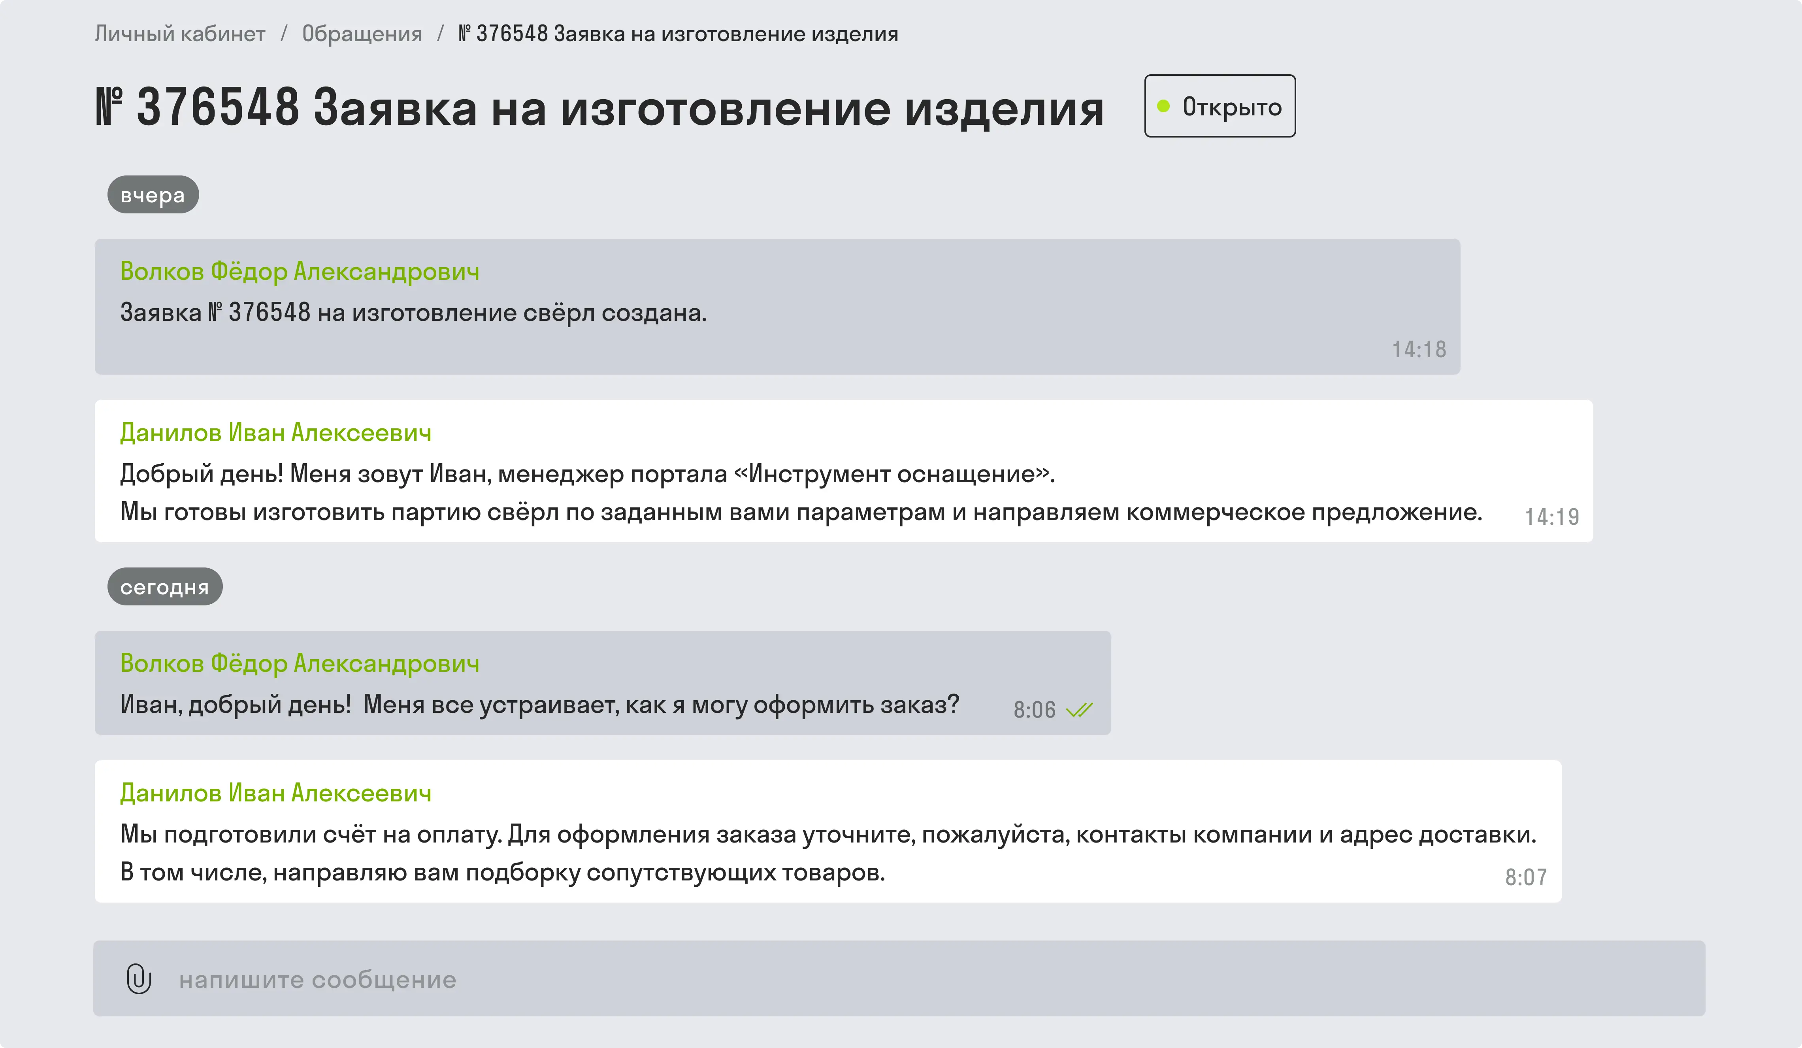This screenshot has height=1048, width=1802.
Task: Click the 8:07 timestamp
Action: (1526, 877)
